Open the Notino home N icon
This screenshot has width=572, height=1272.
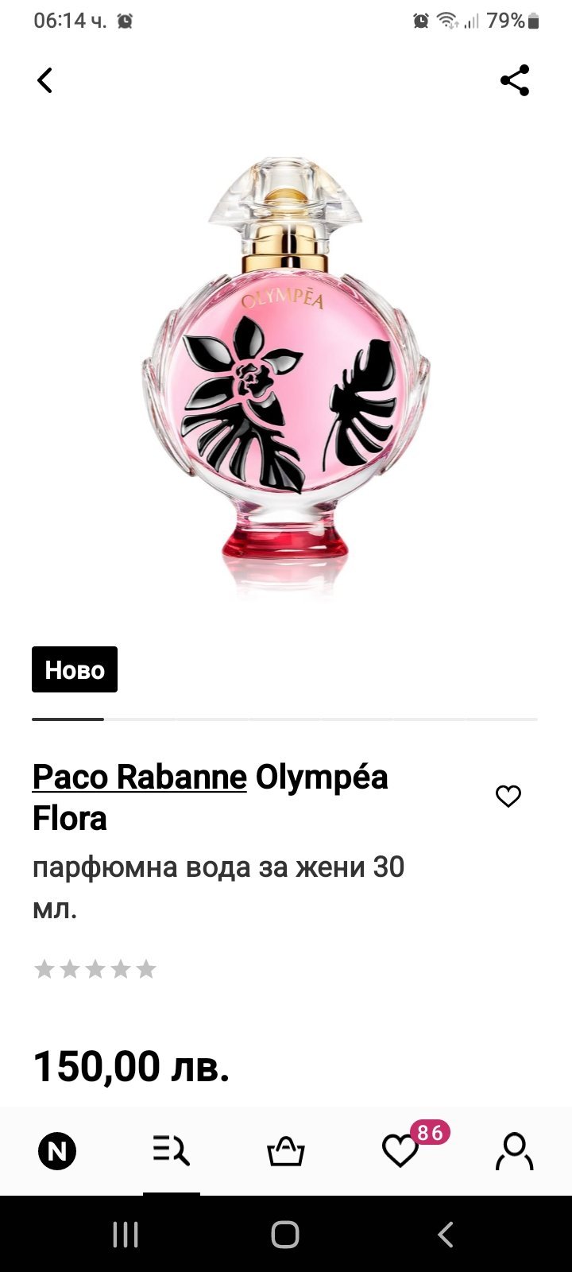pyautogui.click(x=57, y=1151)
